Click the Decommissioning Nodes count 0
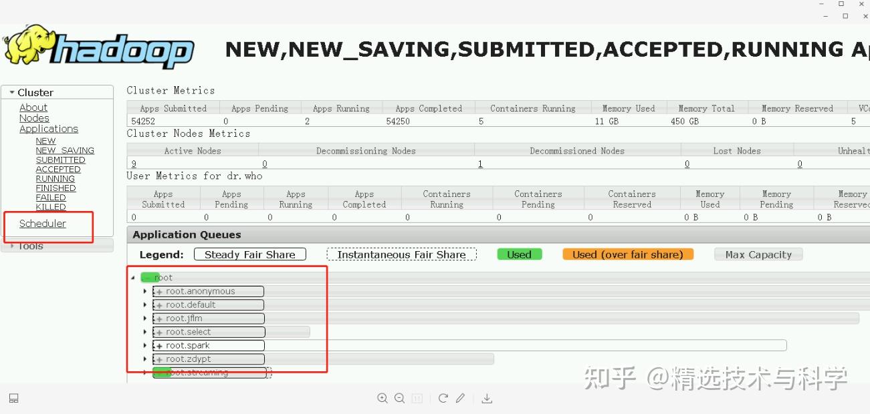Image resolution: width=870 pixels, height=414 pixels. click(x=265, y=164)
